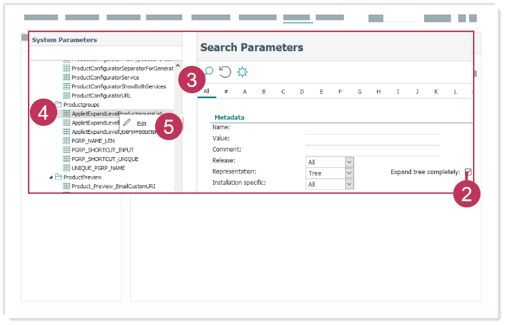Open the Release dropdown
The width and height of the screenshot is (505, 325).
click(349, 162)
